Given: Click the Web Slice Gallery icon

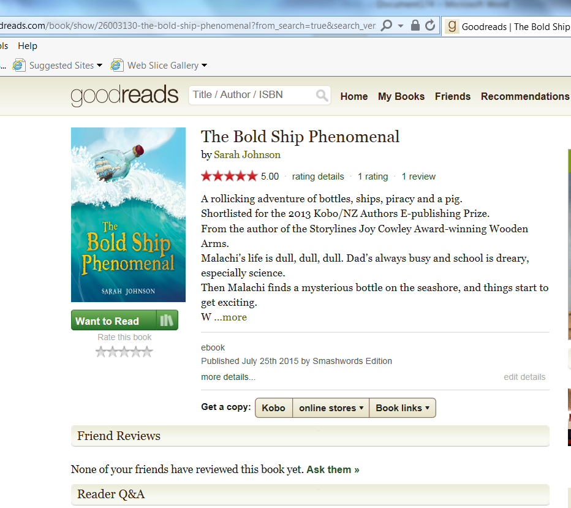Looking at the screenshot, I should 117,65.
